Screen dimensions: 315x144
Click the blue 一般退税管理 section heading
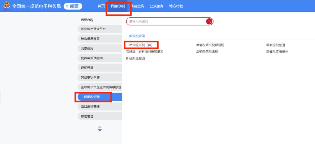[x=135, y=36]
